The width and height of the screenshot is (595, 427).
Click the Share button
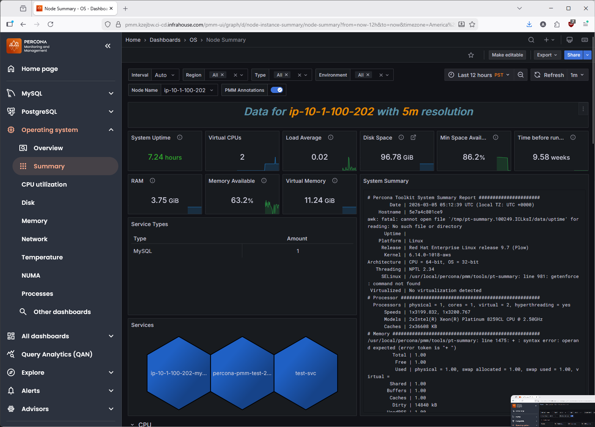(x=573, y=55)
